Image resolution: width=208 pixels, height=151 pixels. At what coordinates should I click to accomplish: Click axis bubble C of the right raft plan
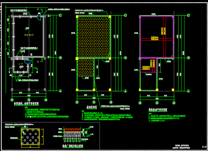(x=188, y=15)
